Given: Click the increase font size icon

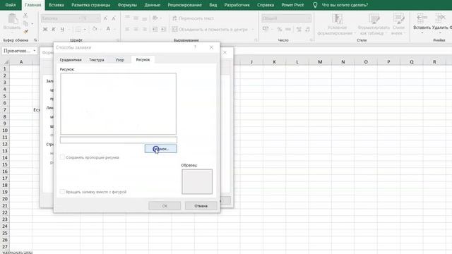Looking at the screenshot, I should point(105,18).
